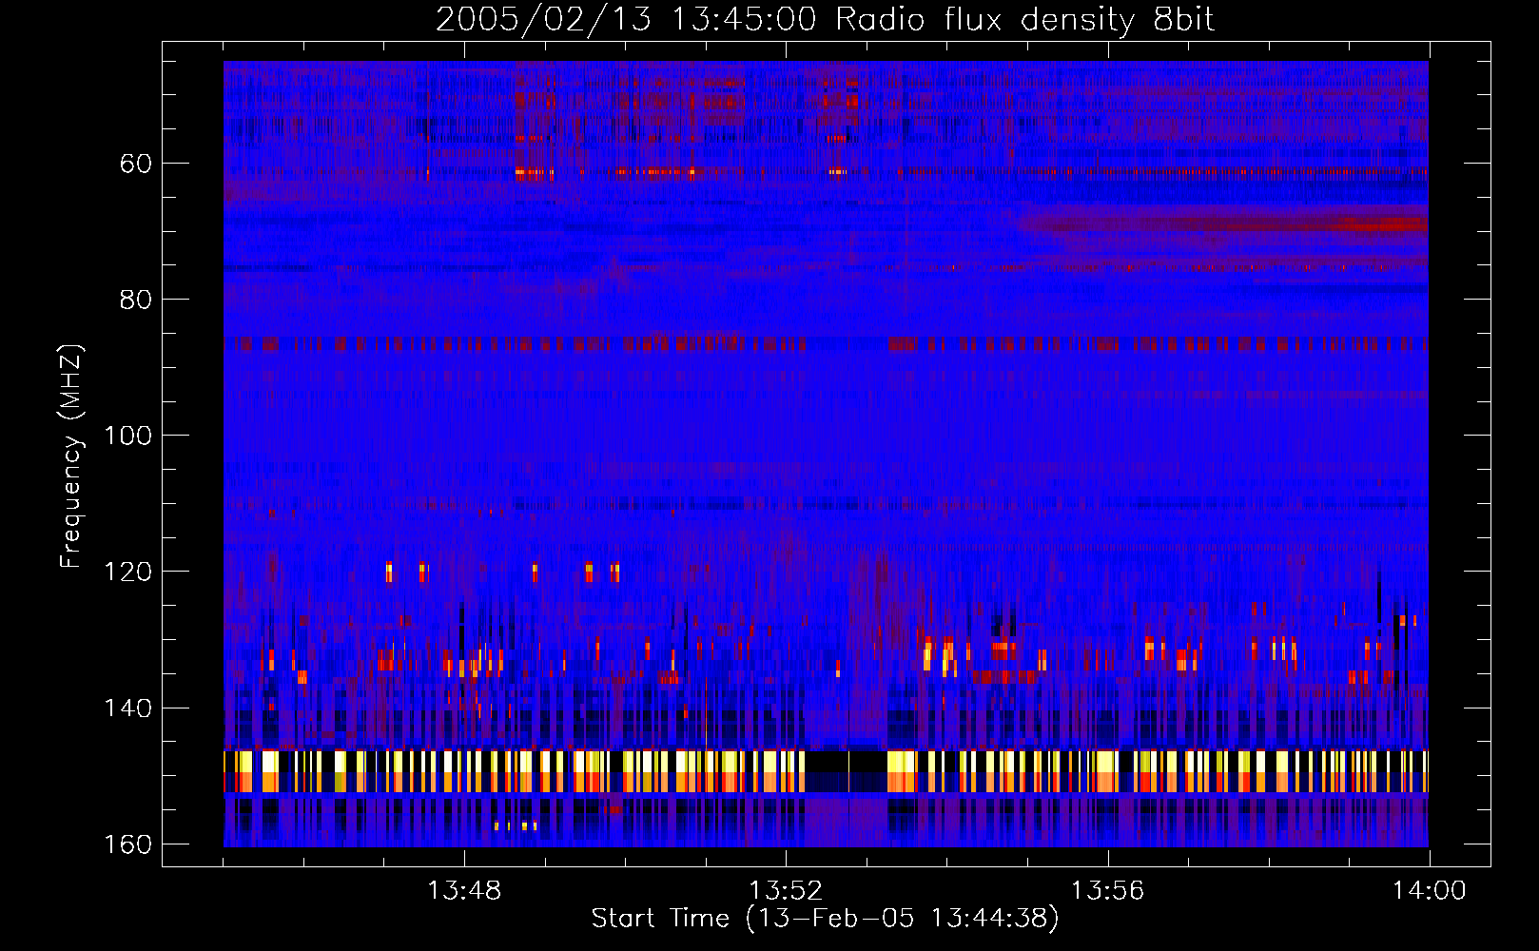
Task: Click the 80 frequency tick label
Action: coord(136,300)
